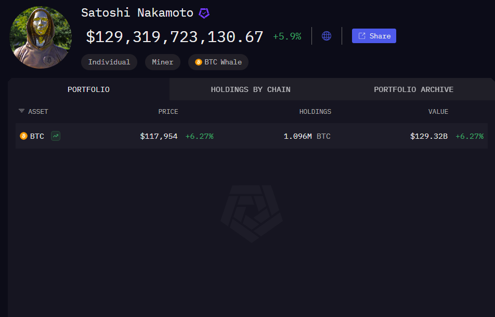Click the globe icon next to Share
The width and height of the screenshot is (495, 317).
(x=327, y=36)
